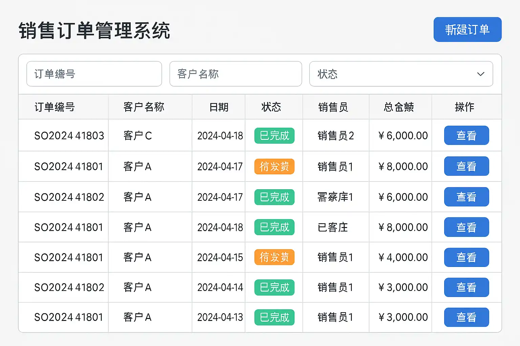Image resolution: width=520 pixels, height=346 pixels.
Task: Focus the 订单编号 search input field
Action: (94, 74)
